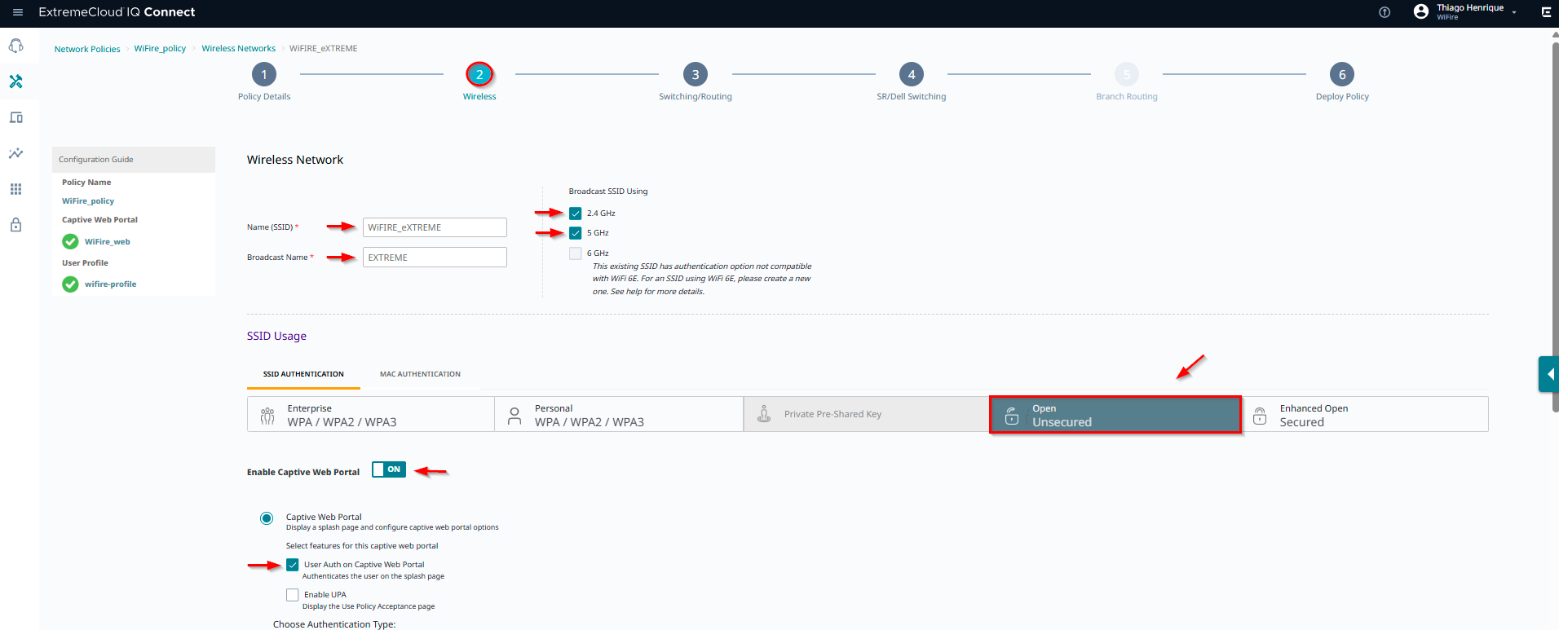Click the Configuration Guide header
The image size is (1559, 630).
(x=134, y=160)
